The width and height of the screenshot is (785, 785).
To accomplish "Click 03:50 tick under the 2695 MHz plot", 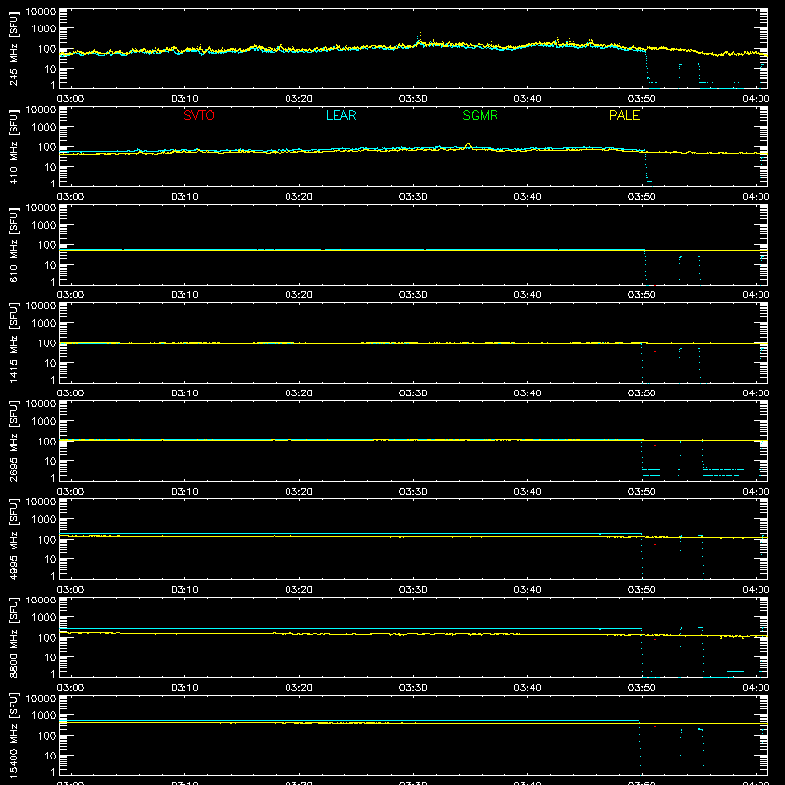I will [642, 492].
